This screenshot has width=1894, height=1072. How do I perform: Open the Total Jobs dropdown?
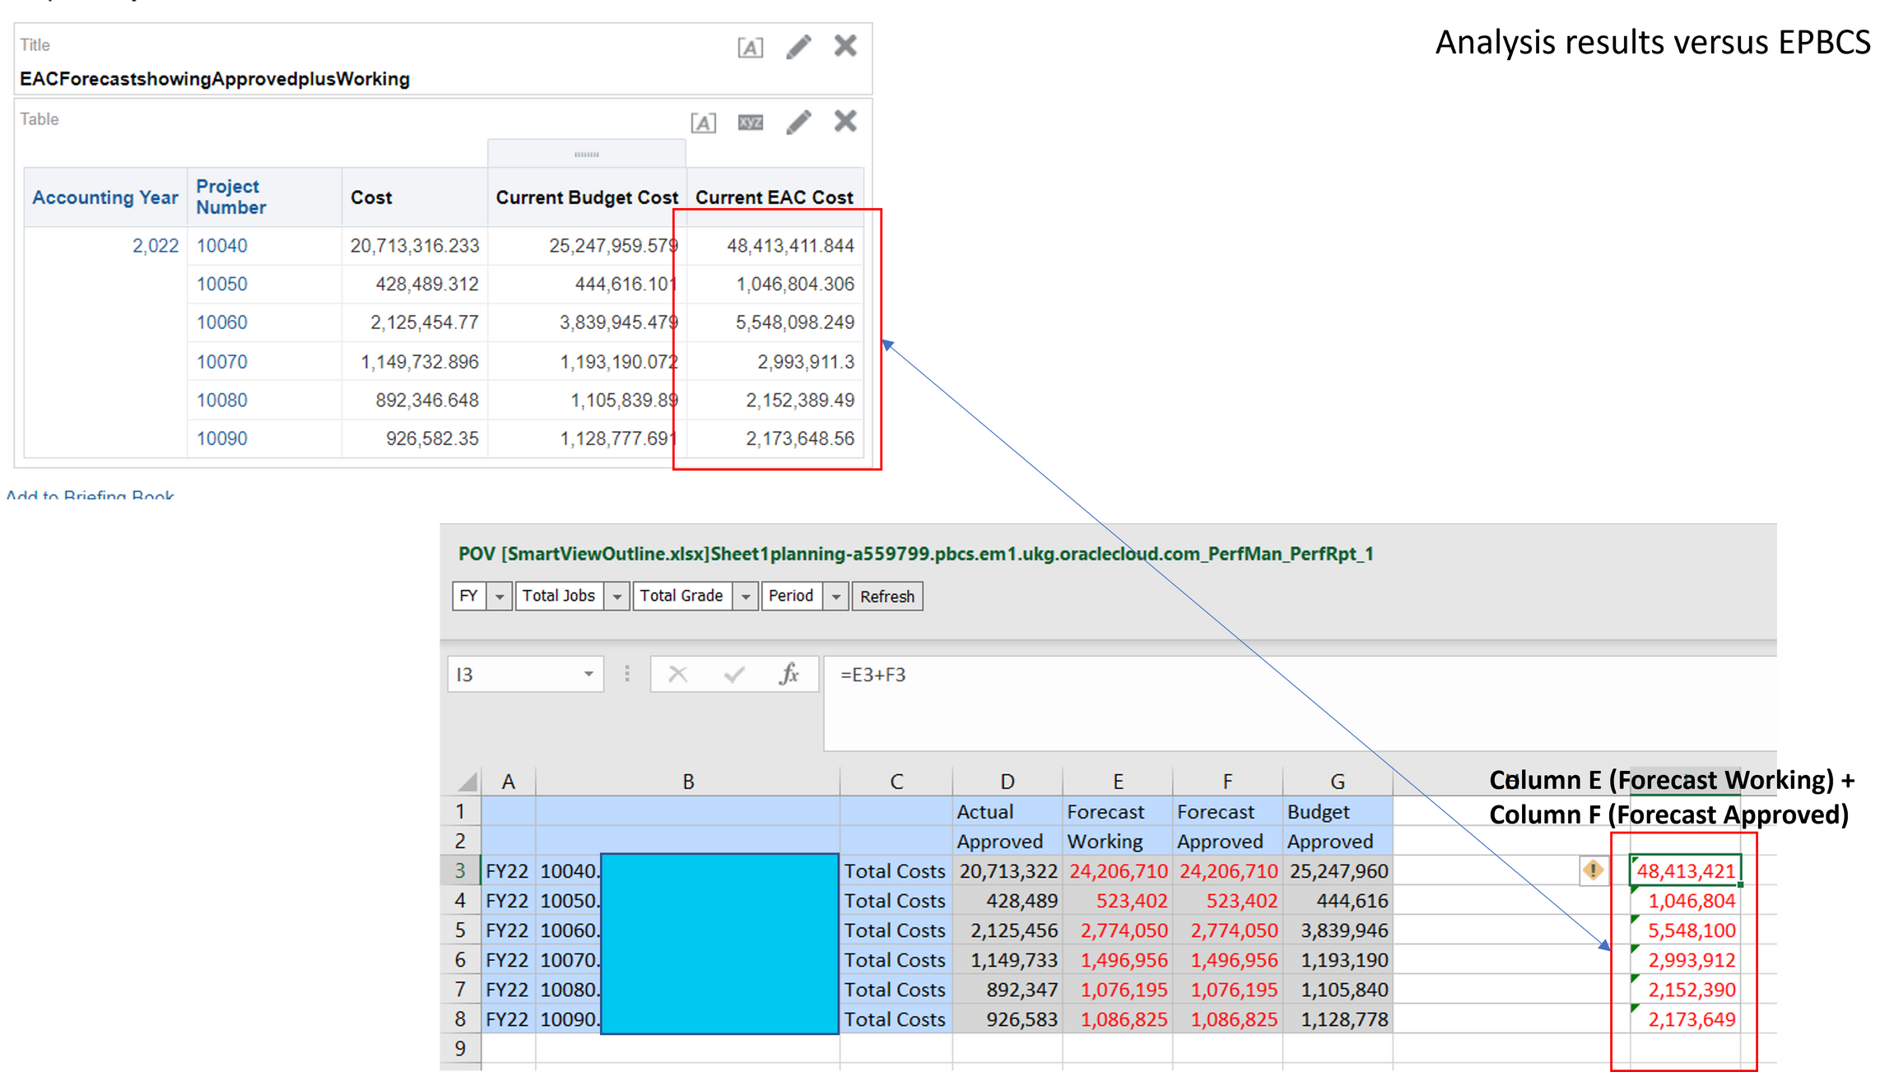pyautogui.click(x=617, y=596)
